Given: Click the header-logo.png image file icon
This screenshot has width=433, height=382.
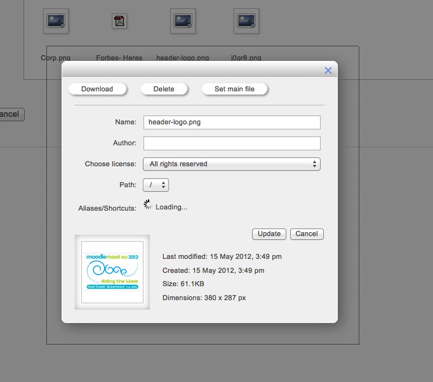Looking at the screenshot, I should click(x=183, y=21).
